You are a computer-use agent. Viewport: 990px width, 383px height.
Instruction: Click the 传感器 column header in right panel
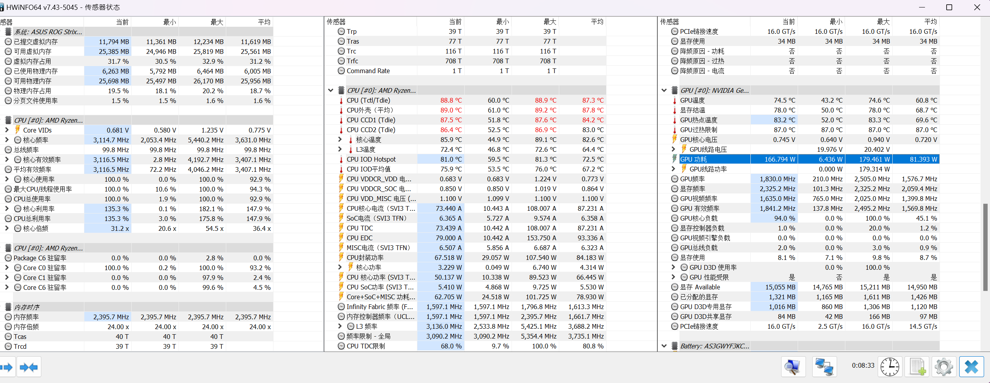point(704,22)
